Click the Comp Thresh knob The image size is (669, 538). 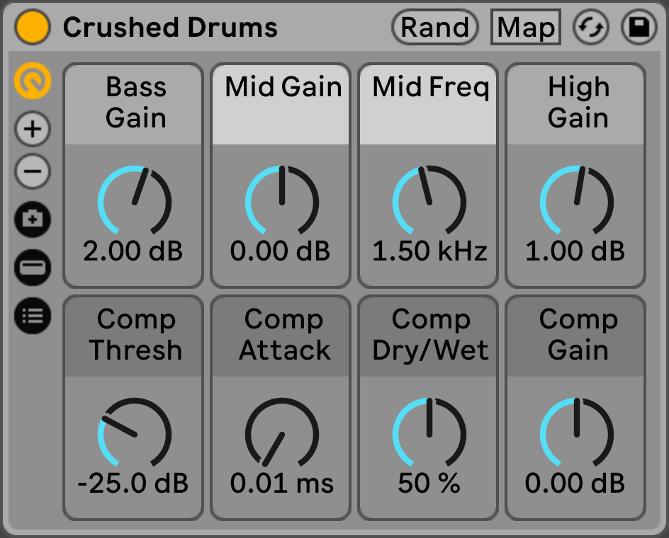135,433
